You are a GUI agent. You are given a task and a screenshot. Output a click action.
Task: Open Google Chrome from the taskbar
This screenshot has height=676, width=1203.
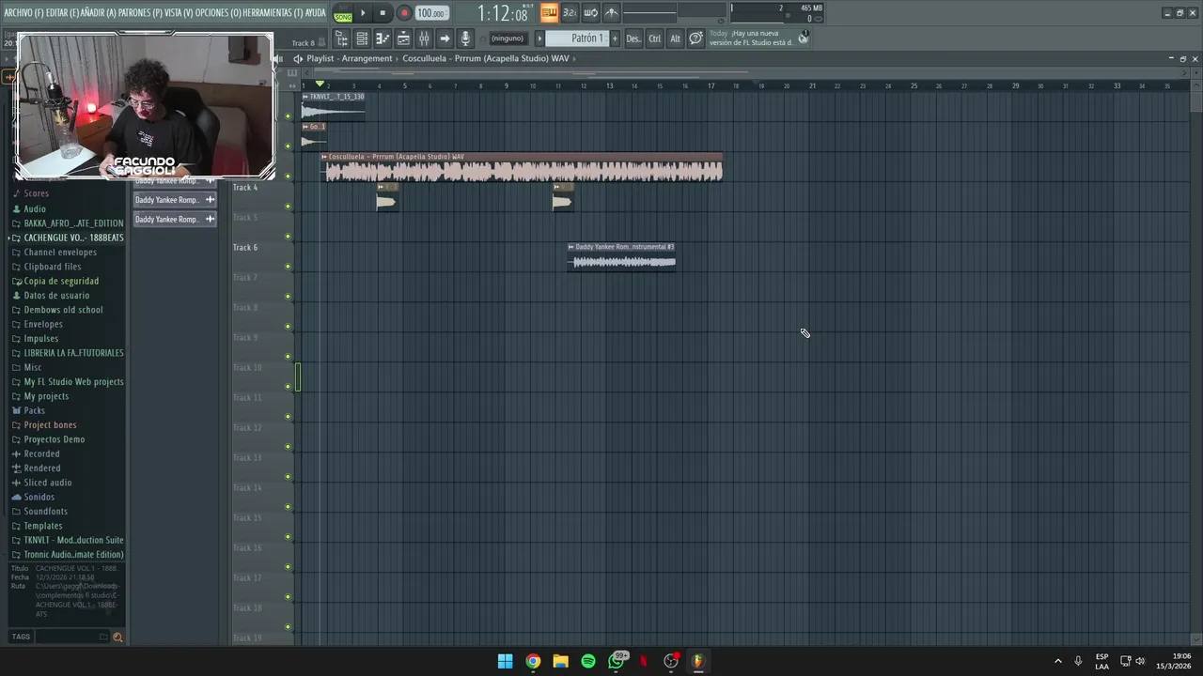pyautogui.click(x=533, y=661)
